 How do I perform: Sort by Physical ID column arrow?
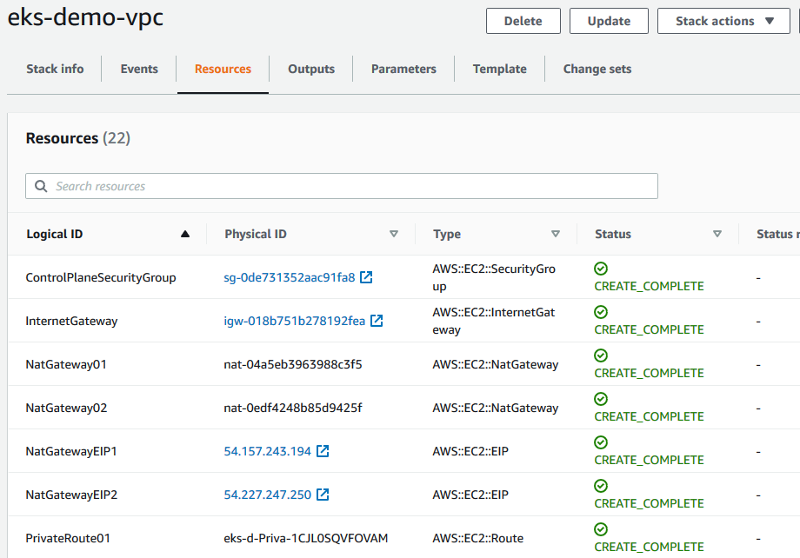(394, 234)
